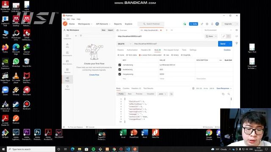Screen dimensions: 271x152
Task: Toggle the wrap lines icon next to JSON
Action: [x=171, y=94]
